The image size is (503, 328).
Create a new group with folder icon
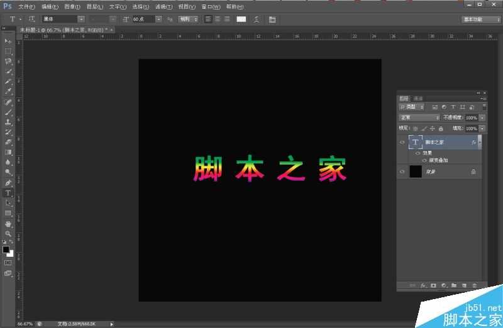point(453,285)
